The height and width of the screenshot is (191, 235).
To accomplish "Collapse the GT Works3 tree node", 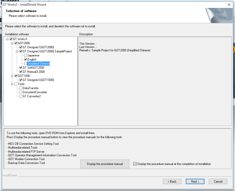I will pyautogui.click(x=7, y=39).
